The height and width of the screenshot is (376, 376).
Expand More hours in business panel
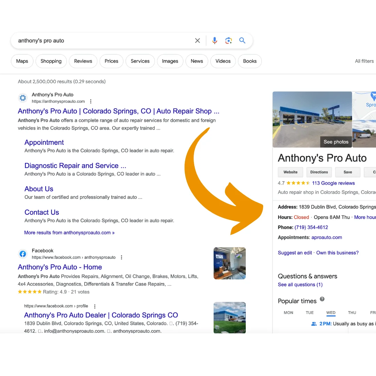[x=365, y=217]
